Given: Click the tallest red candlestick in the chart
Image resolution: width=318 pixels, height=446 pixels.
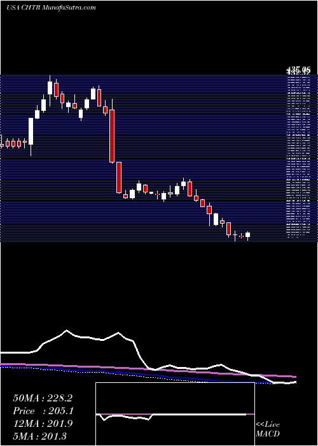Looking at the screenshot, I should [112, 136].
